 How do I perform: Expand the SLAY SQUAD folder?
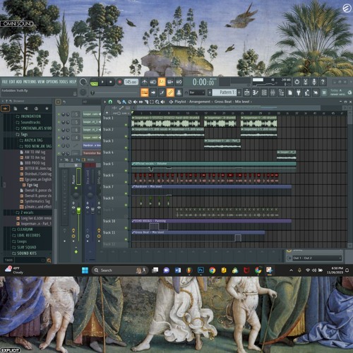click(x=24, y=247)
